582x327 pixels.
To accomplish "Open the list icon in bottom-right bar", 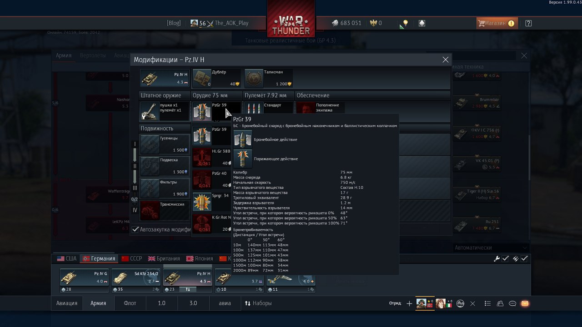I will coord(488,303).
